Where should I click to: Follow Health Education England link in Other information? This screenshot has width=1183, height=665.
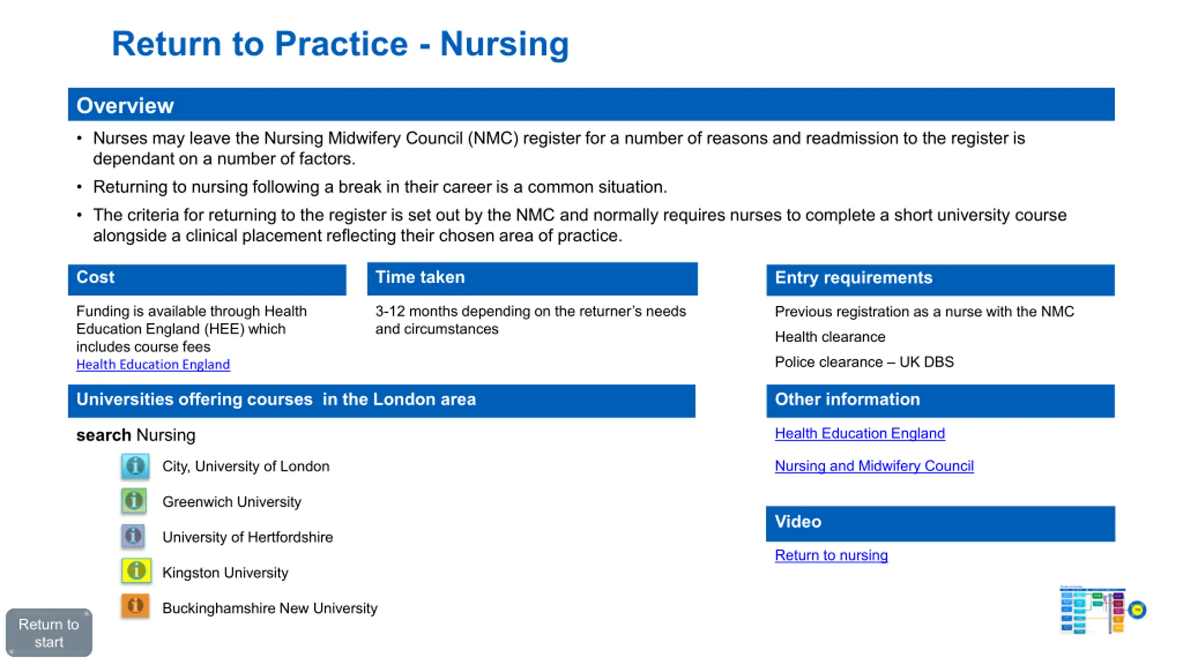860,433
